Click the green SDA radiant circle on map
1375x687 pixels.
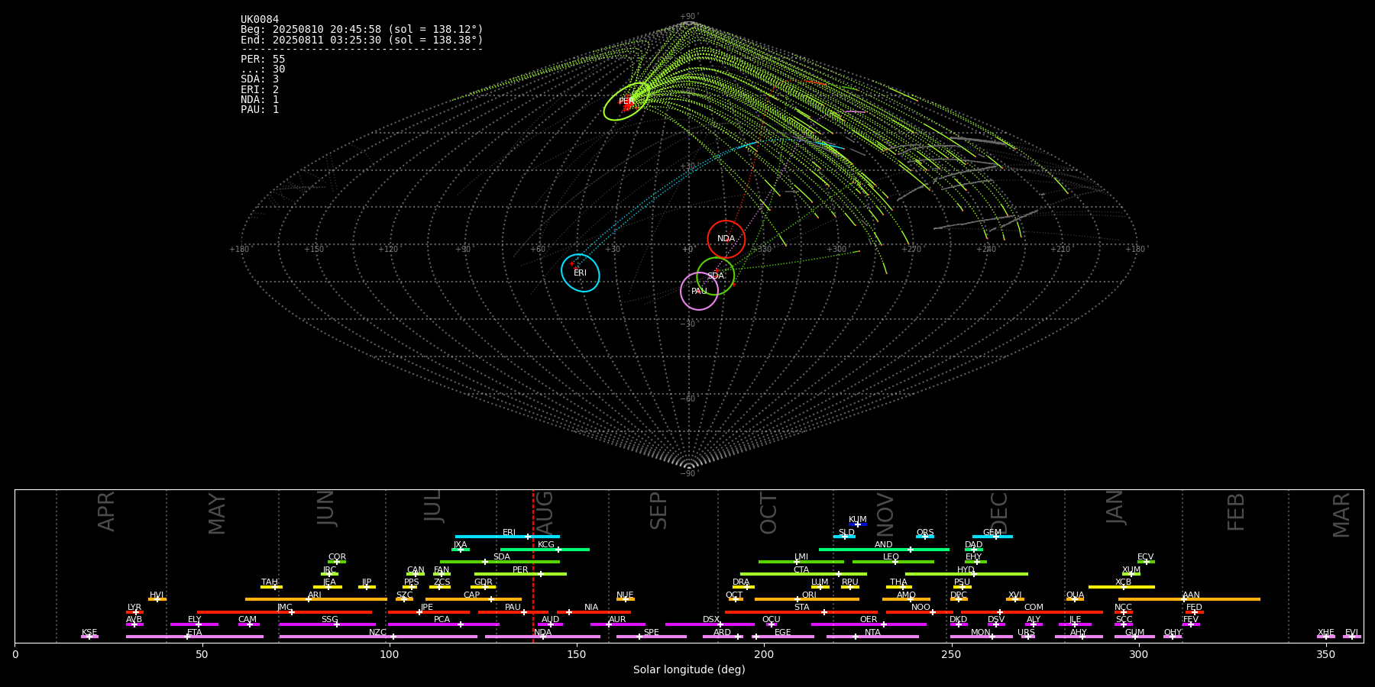pos(716,276)
